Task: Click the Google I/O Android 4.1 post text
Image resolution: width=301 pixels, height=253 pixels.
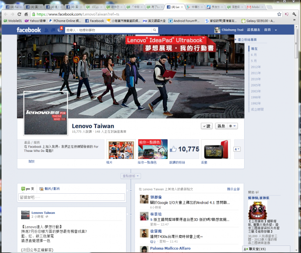Action: coord(190,203)
